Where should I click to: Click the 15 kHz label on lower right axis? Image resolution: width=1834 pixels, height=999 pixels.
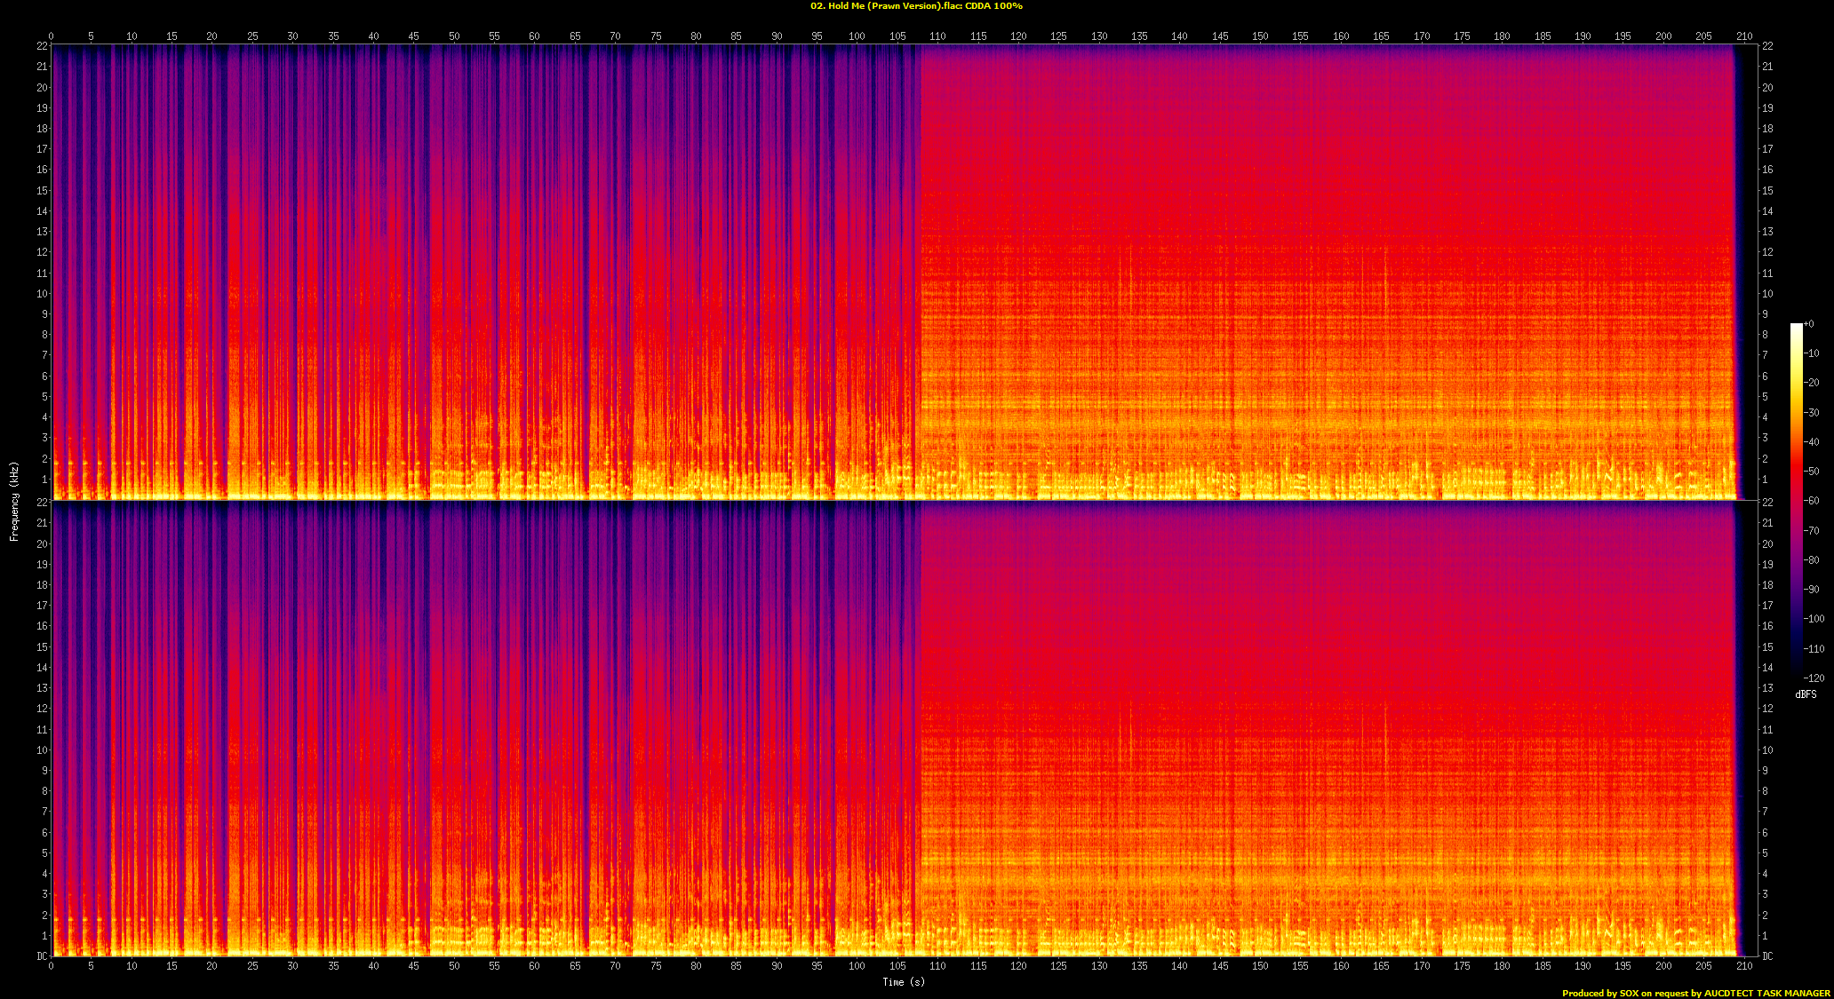[x=1767, y=647]
